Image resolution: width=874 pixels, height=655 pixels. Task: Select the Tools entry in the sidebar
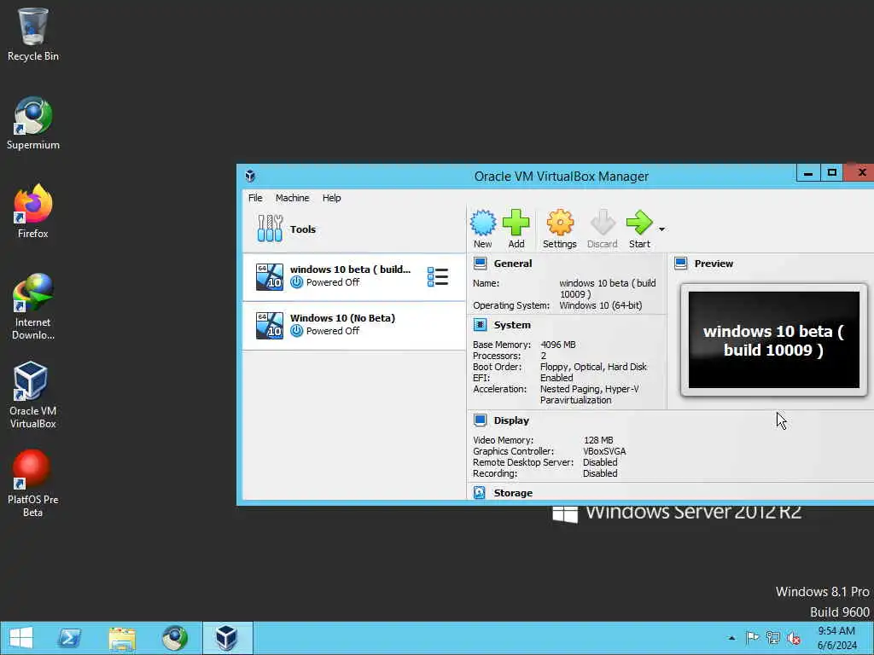(354, 229)
